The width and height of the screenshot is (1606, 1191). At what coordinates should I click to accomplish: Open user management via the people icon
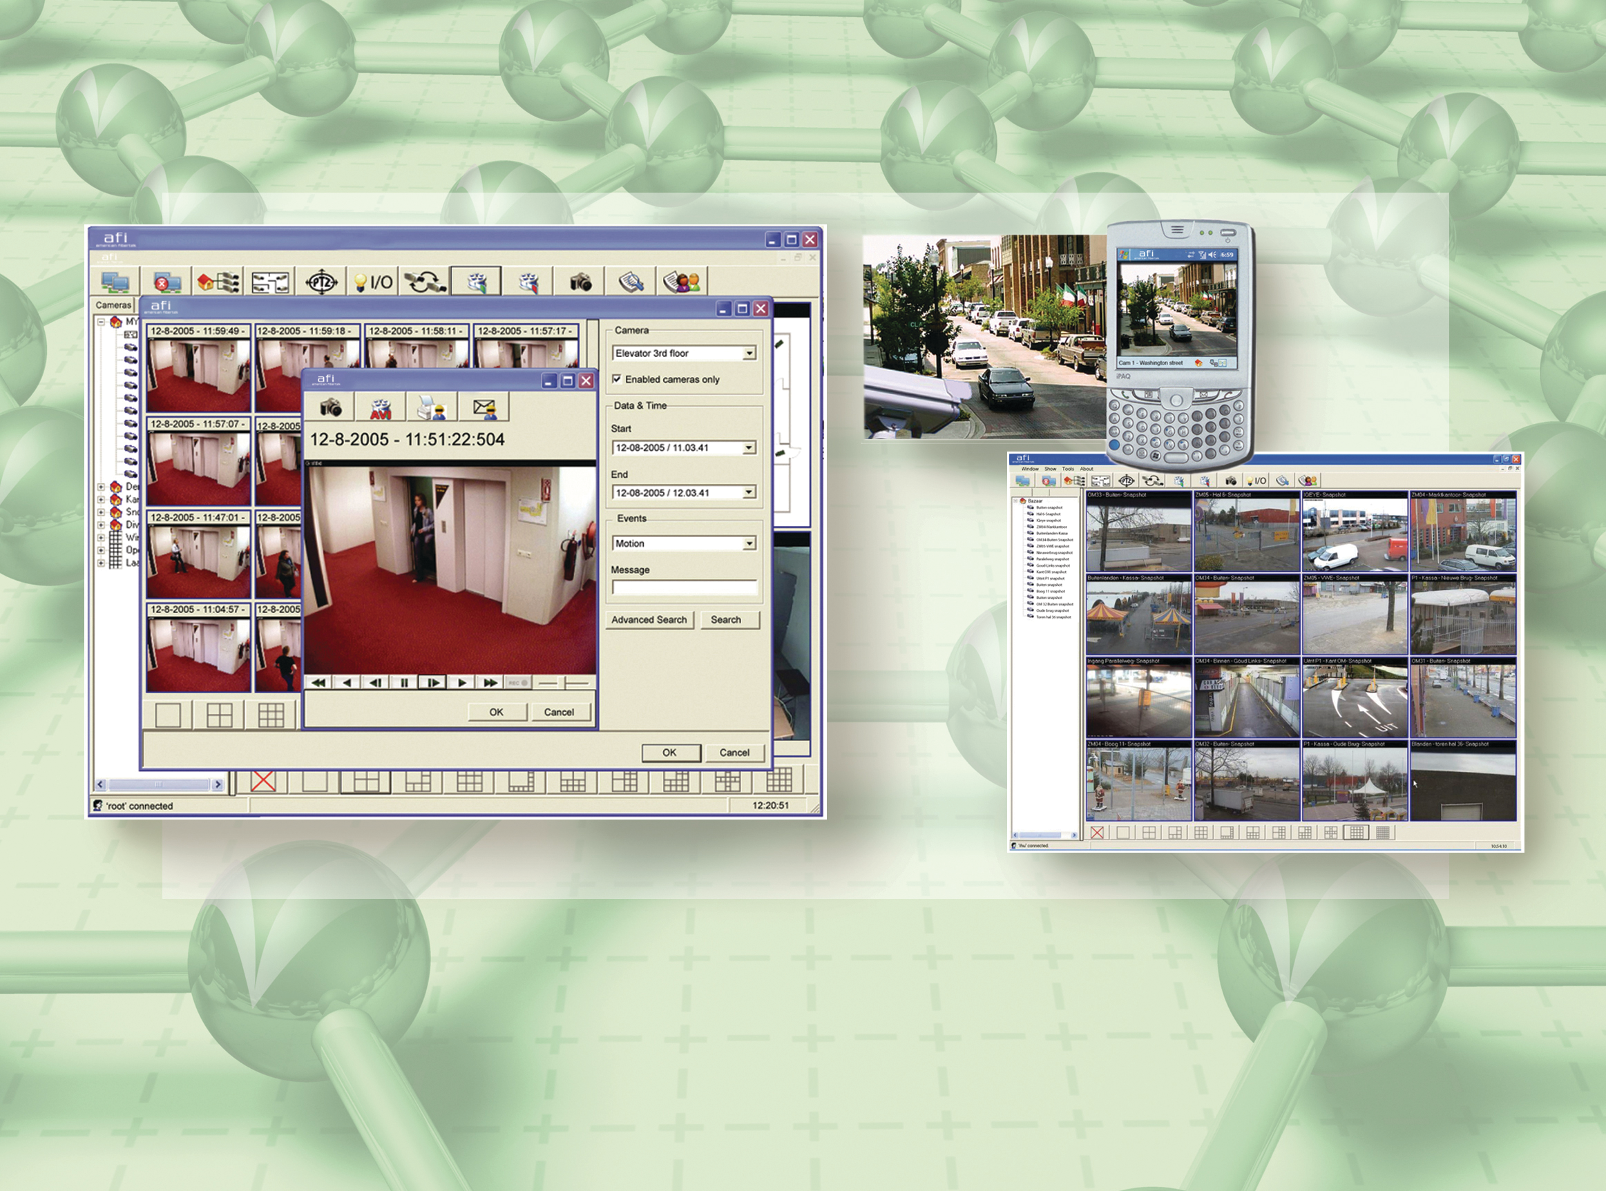685,282
